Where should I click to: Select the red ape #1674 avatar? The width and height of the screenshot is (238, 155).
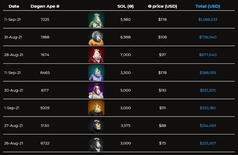[96, 55]
